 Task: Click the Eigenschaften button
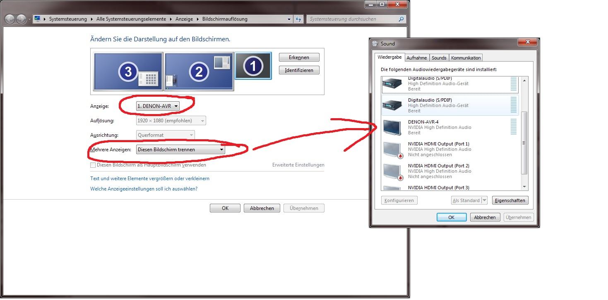pyautogui.click(x=510, y=200)
